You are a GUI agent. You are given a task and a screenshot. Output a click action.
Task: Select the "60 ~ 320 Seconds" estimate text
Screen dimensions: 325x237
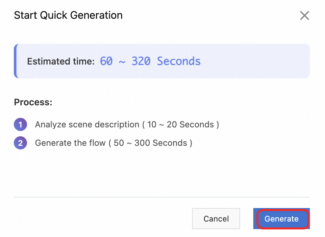coord(150,61)
